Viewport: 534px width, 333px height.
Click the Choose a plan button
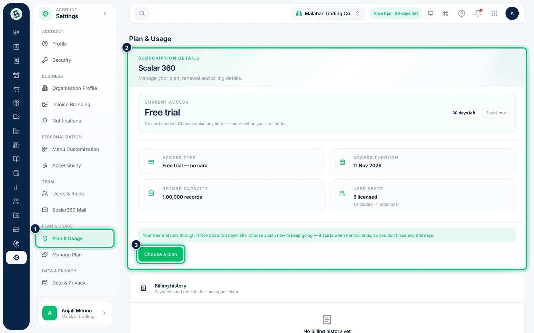(161, 254)
